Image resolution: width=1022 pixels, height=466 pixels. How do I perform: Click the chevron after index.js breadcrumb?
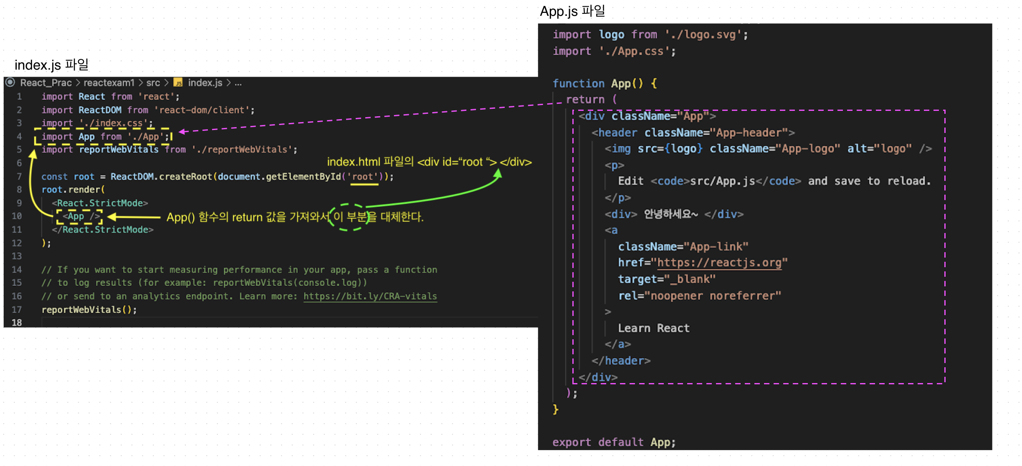point(228,83)
